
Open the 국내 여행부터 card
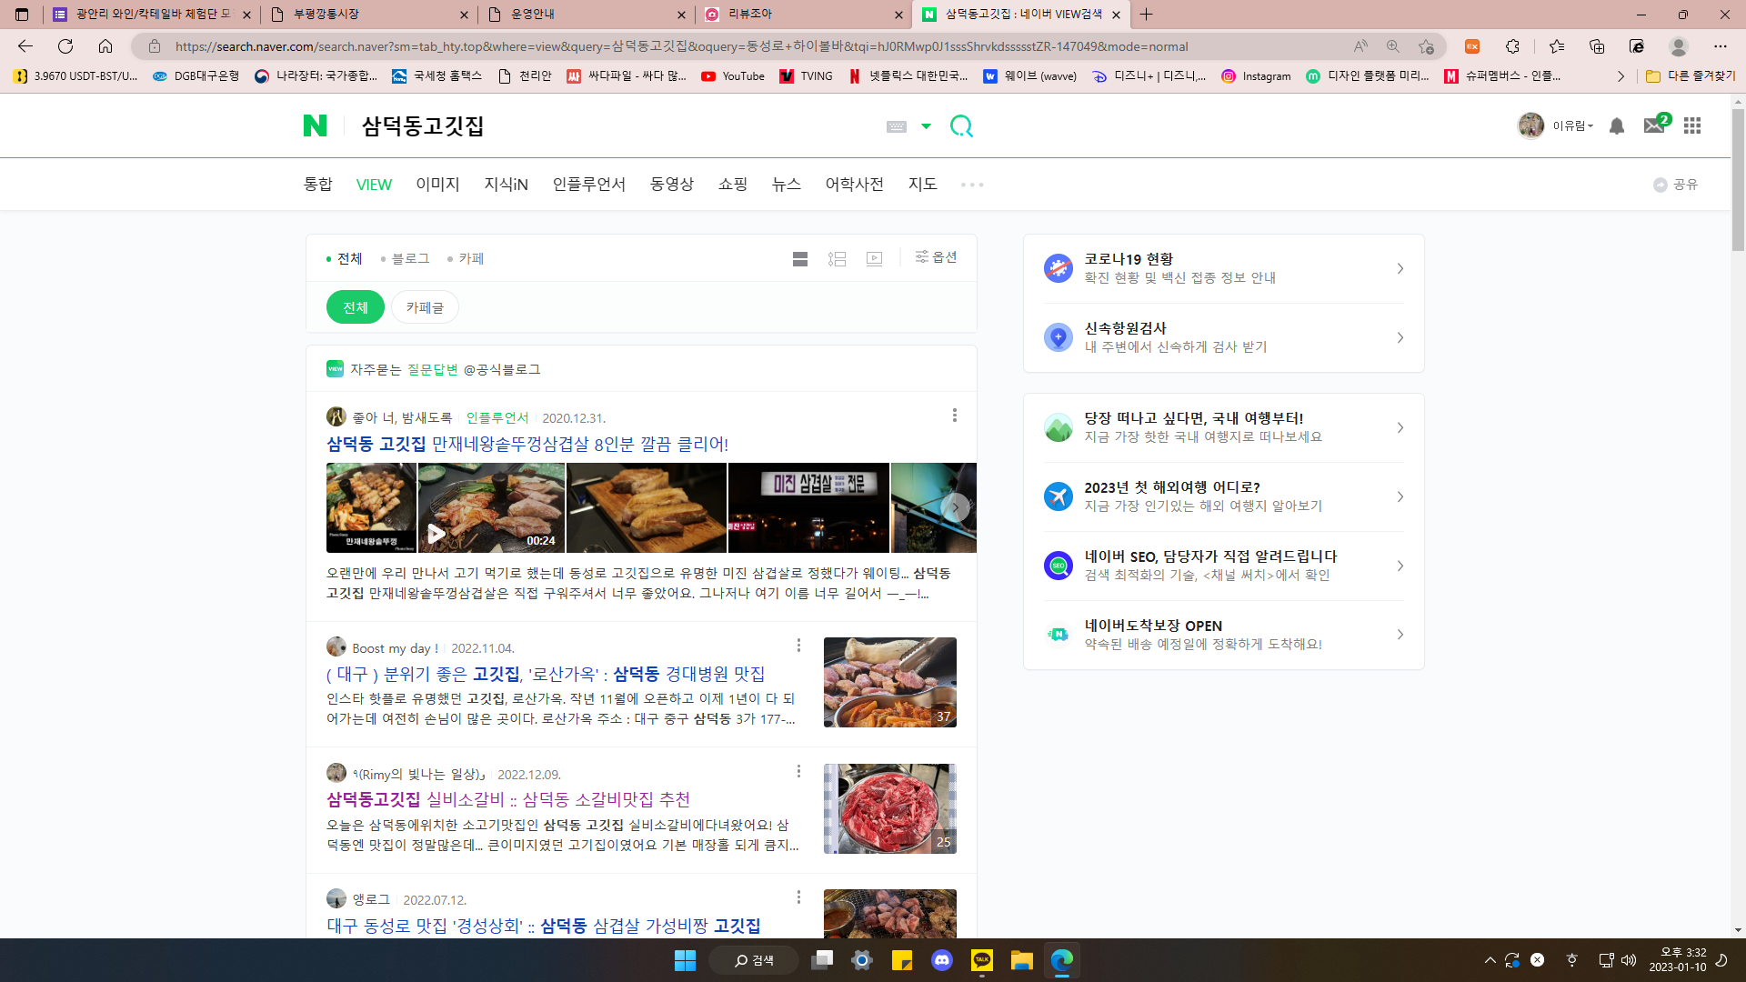(1223, 427)
